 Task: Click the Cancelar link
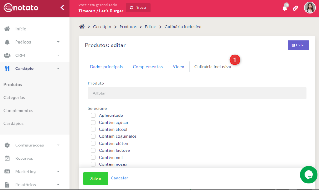[119, 178]
